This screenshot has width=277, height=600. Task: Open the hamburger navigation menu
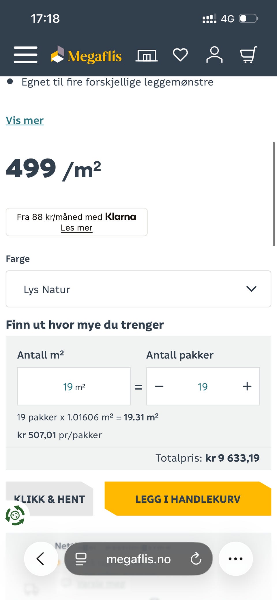tap(26, 55)
